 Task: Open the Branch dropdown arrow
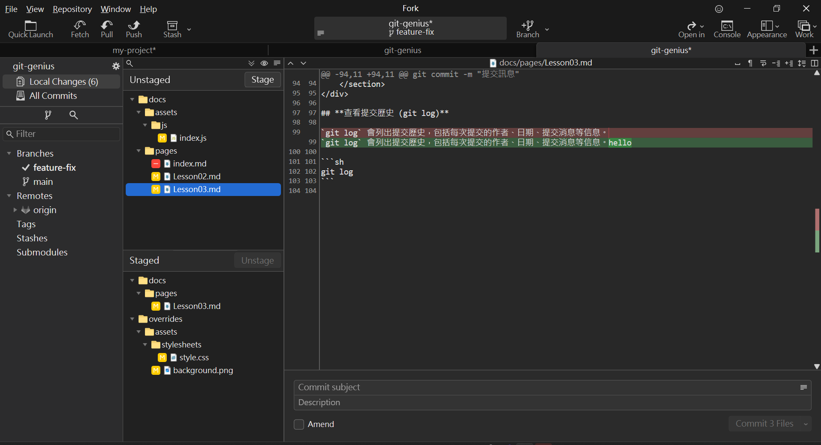[547, 29]
